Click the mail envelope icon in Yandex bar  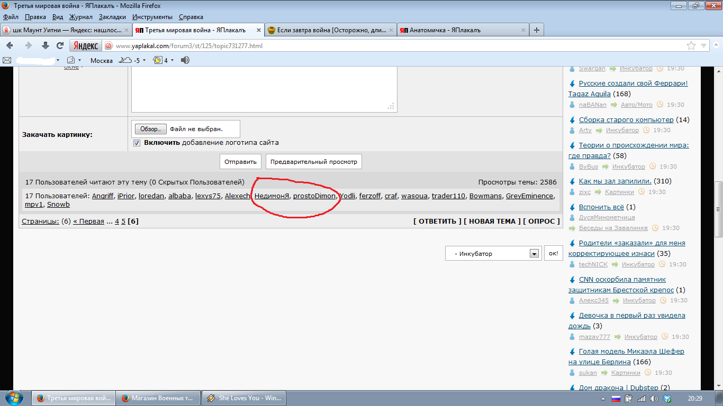coord(7,60)
